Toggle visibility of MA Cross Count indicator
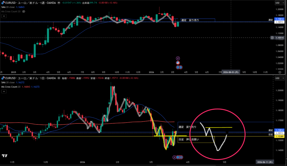Screen dimensions: 287x166 tap(24, 11)
